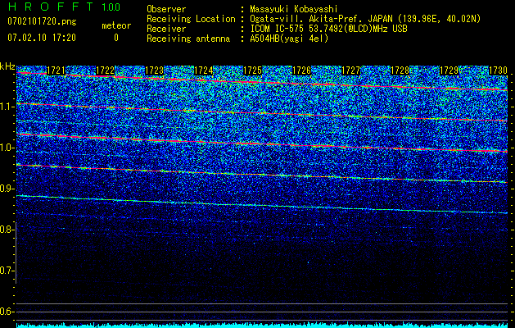Select the 1724 time marker
The image size is (515, 328).
point(204,71)
